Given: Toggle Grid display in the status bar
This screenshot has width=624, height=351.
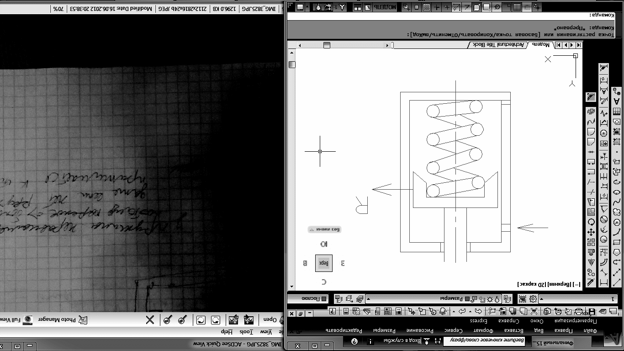Looking at the screenshot, I should point(517,7).
